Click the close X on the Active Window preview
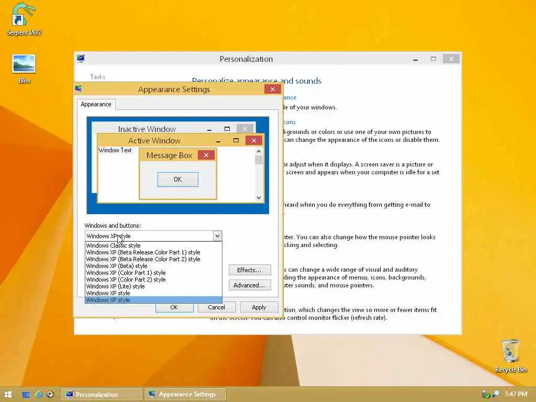Image resolution: width=536 pixels, height=402 pixels. pos(254,140)
